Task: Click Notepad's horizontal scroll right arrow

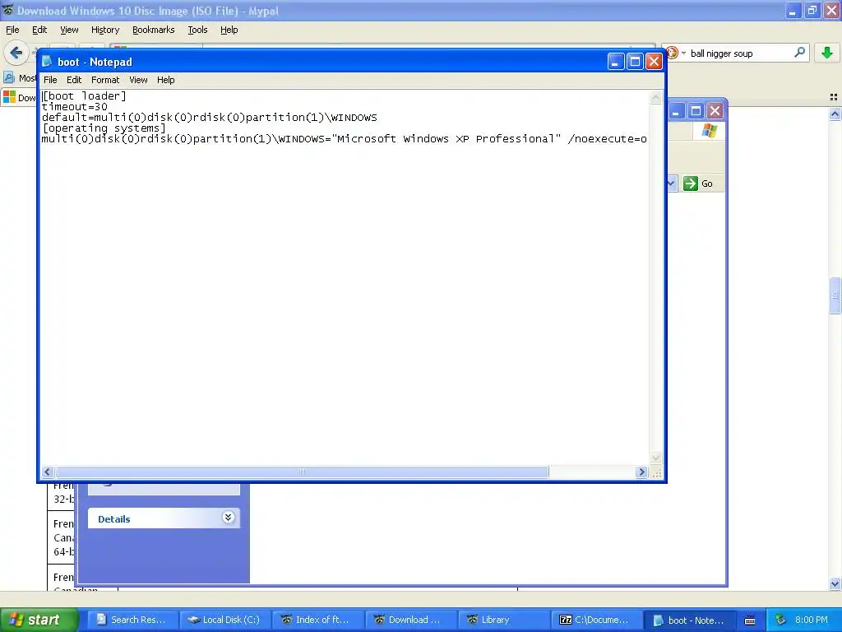Action: point(641,472)
